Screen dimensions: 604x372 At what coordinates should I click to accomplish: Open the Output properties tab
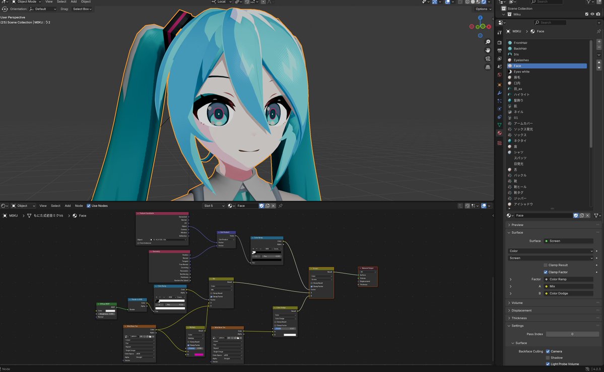(x=500, y=50)
